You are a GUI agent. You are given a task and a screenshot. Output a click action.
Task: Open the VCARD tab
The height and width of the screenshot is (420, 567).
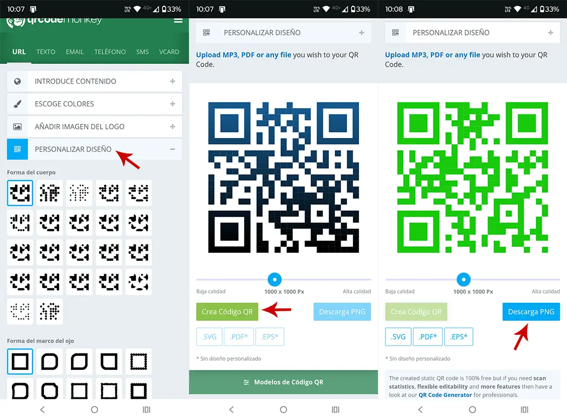pos(169,52)
